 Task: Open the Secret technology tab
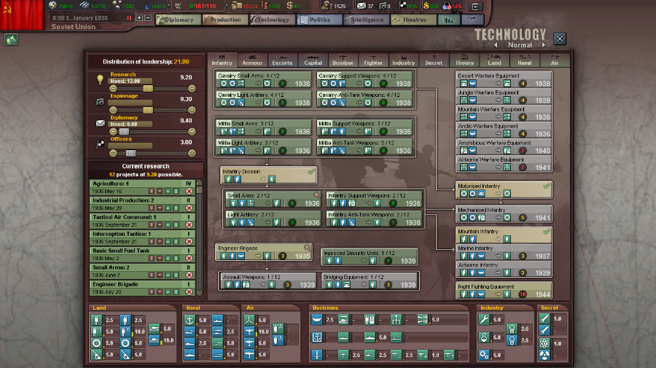434,60
